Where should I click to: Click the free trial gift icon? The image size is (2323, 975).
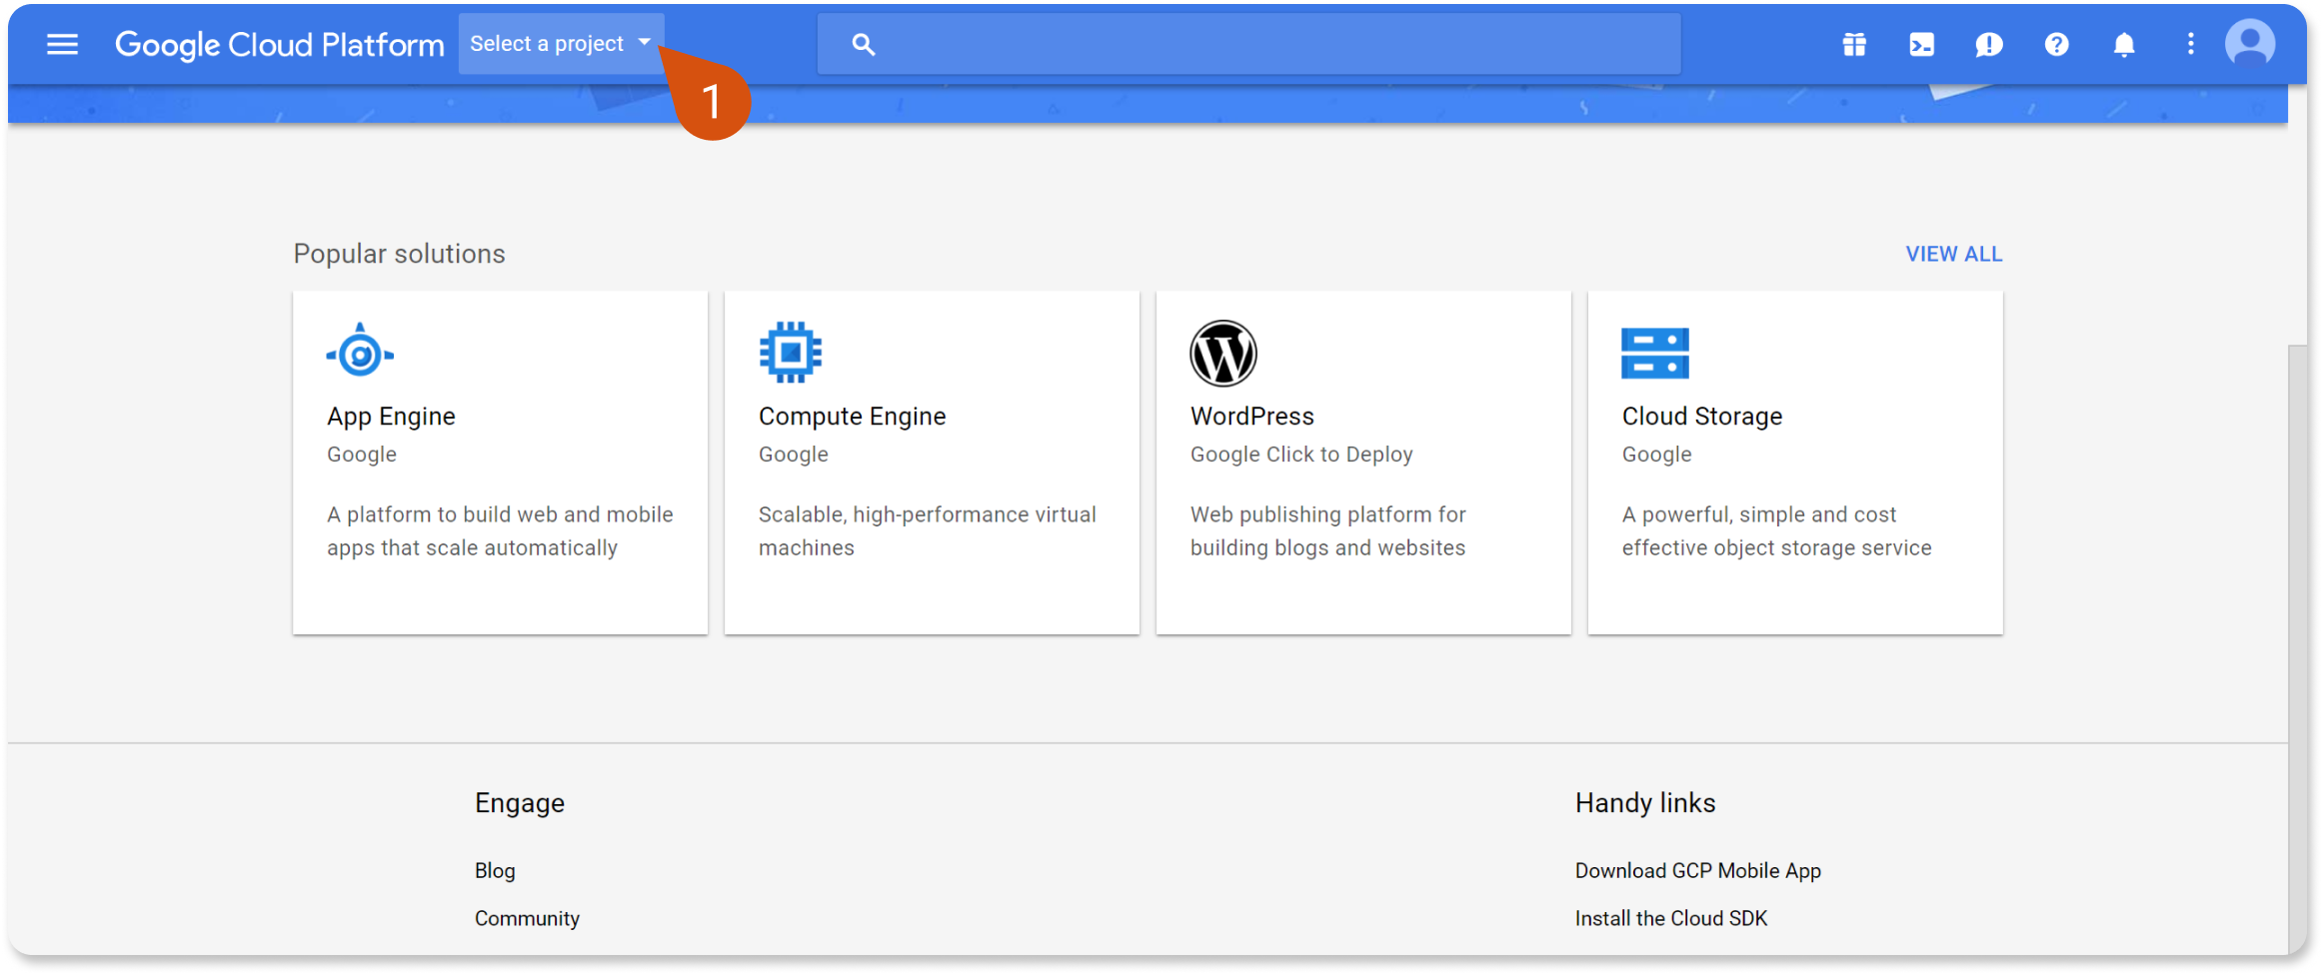(x=1854, y=44)
